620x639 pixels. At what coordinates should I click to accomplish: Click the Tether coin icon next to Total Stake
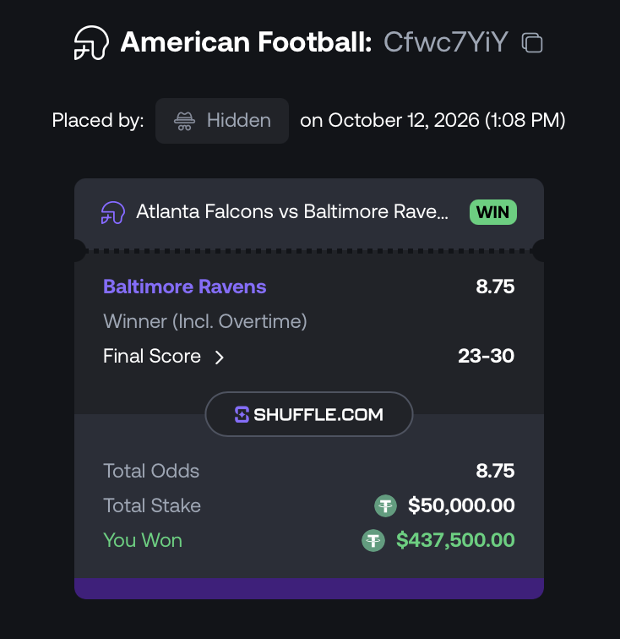click(385, 505)
